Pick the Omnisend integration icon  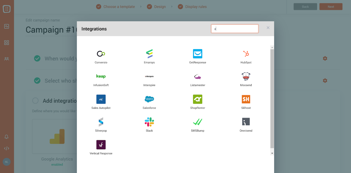pos(246,122)
